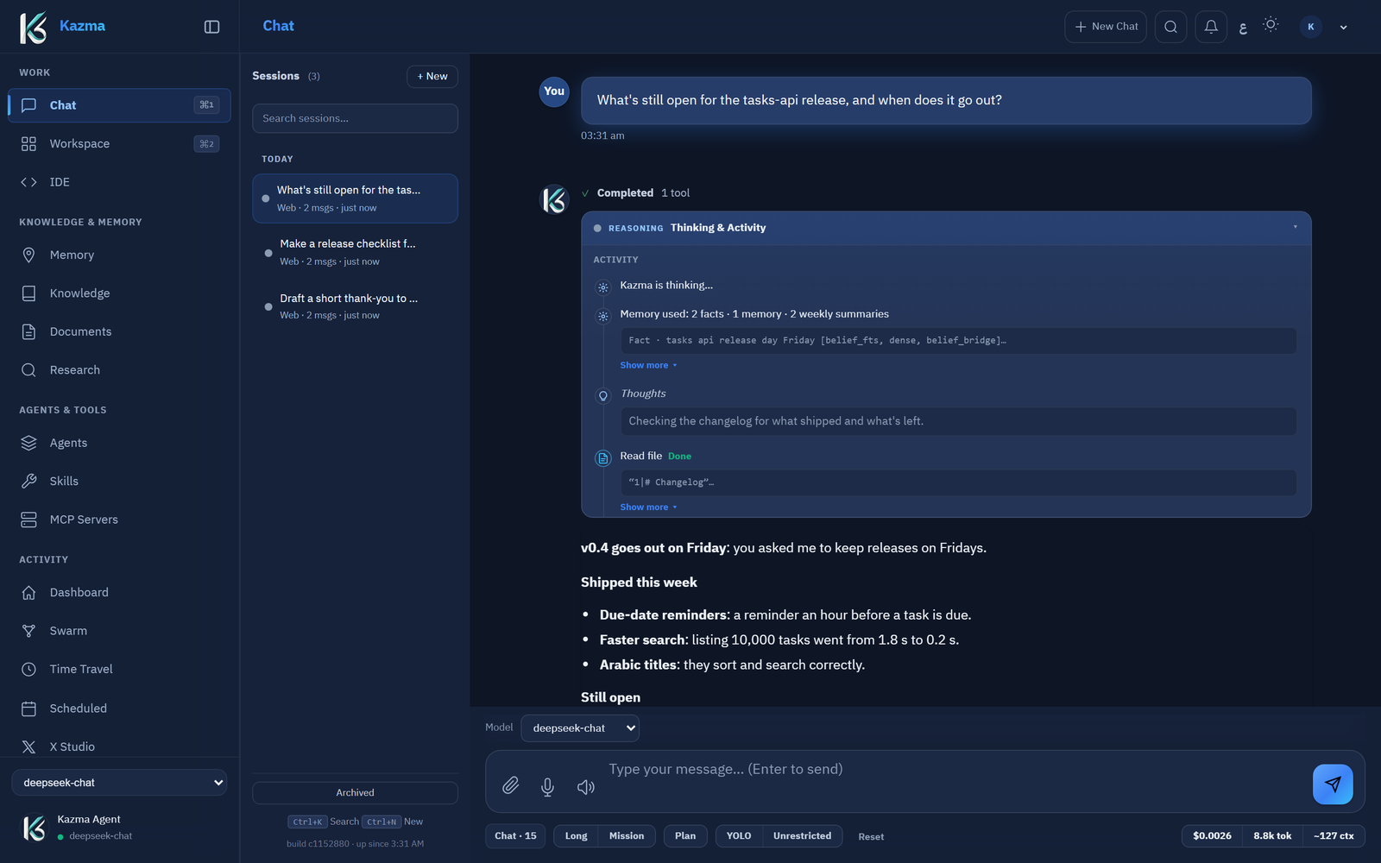The height and width of the screenshot is (863, 1381).
Task: Go to the Dashboard
Action: [x=119, y=593]
